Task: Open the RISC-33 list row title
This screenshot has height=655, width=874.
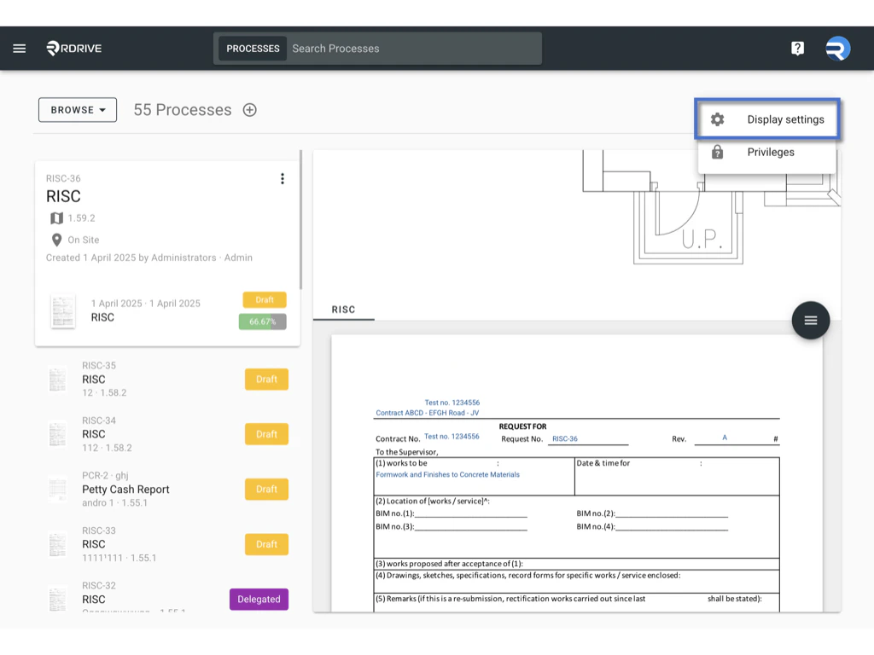Action: tap(94, 544)
